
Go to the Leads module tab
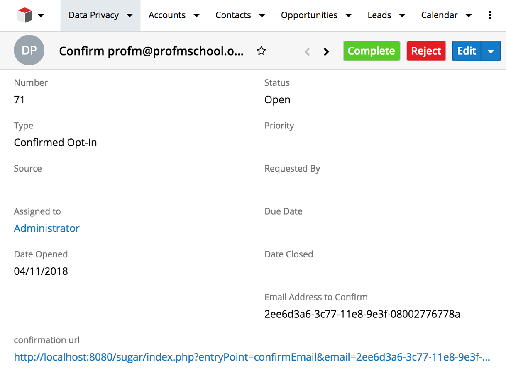[379, 15]
